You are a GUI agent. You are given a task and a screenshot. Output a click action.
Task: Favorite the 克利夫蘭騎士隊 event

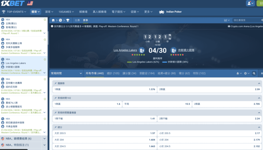[45, 39]
